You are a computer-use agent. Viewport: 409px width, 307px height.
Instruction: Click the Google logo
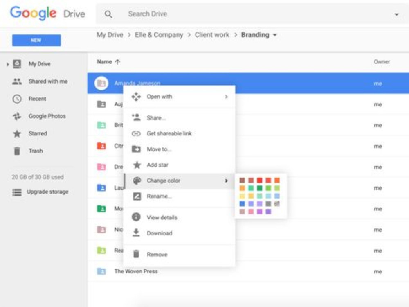coord(33,13)
